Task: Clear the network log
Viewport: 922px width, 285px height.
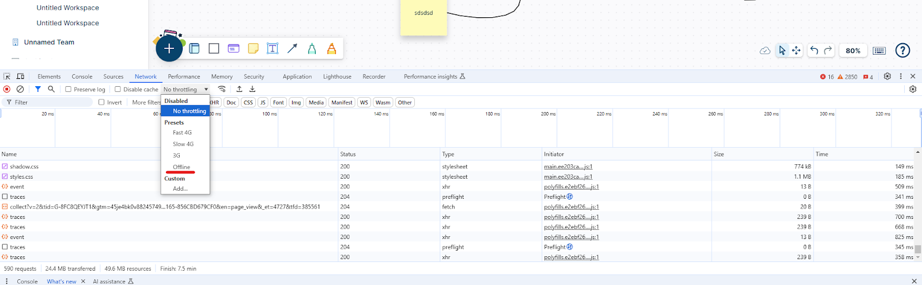Action: click(x=20, y=89)
